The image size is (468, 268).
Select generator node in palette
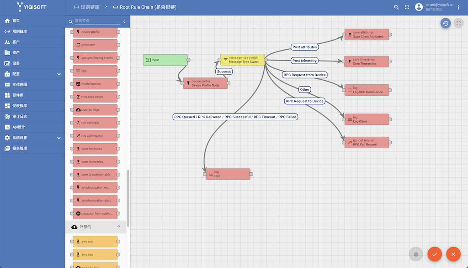click(95, 45)
